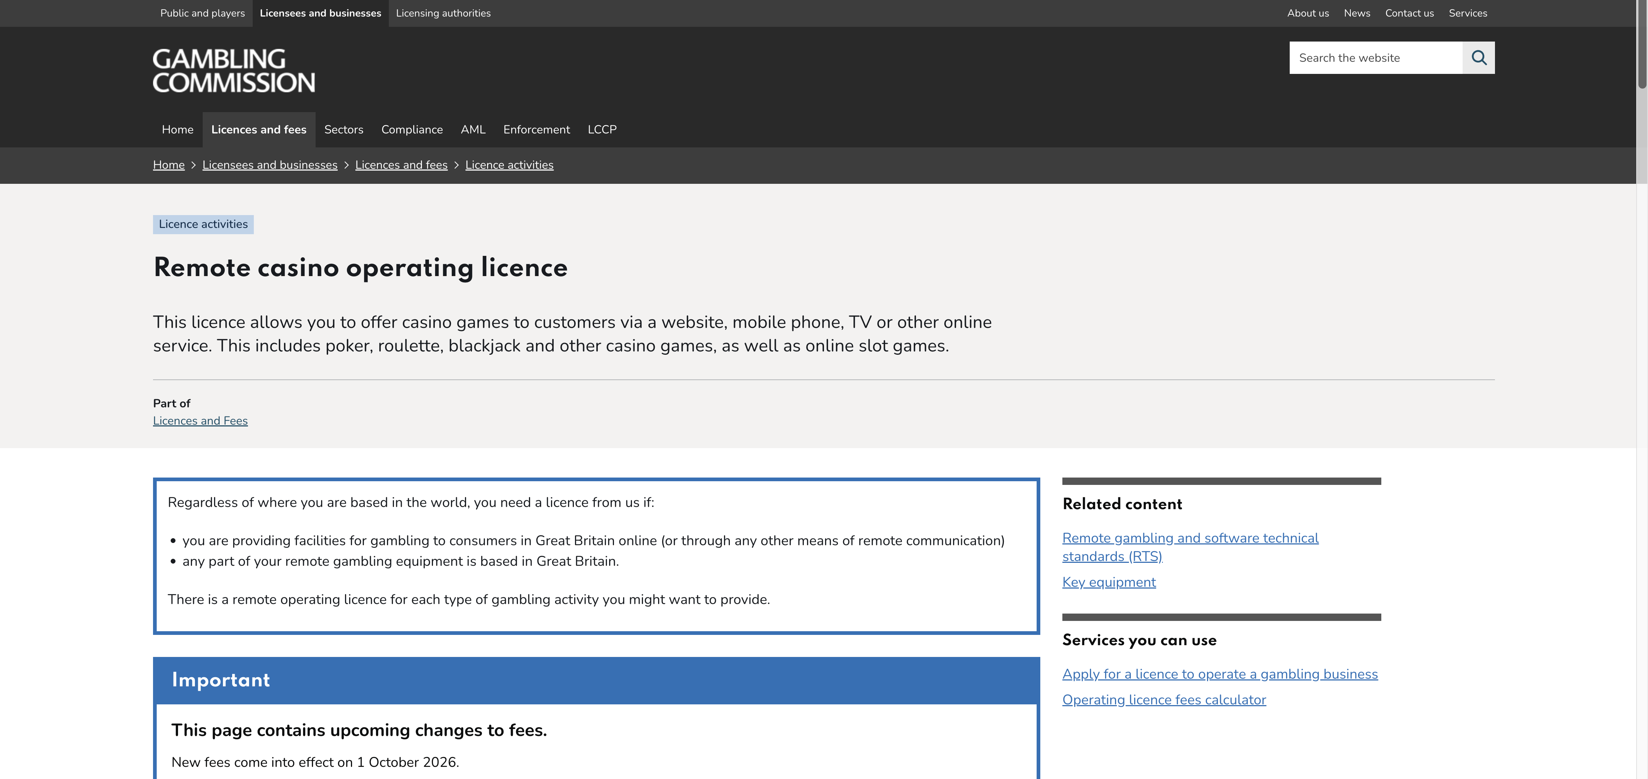The width and height of the screenshot is (1648, 779).
Task: Click the Important banner heading
Action: (221, 680)
